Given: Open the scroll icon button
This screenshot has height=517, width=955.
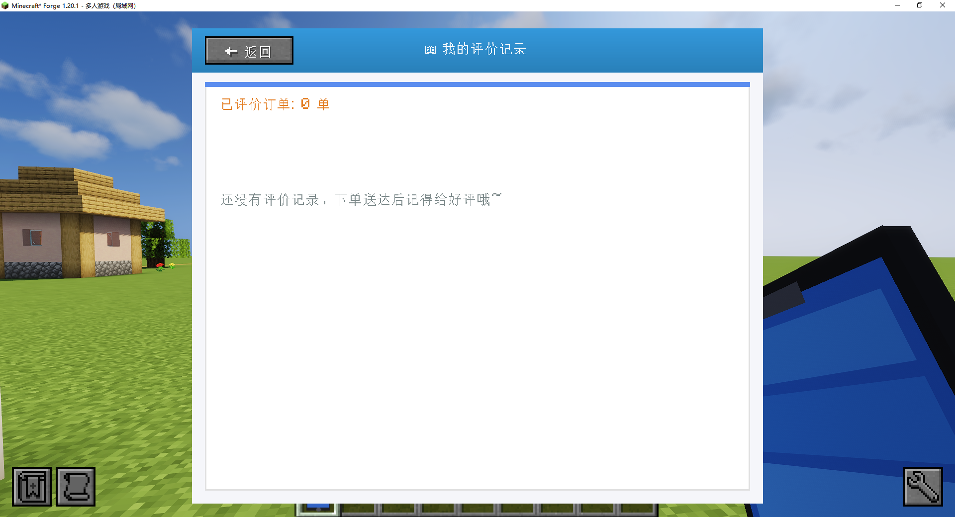Looking at the screenshot, I should point(76,487).
